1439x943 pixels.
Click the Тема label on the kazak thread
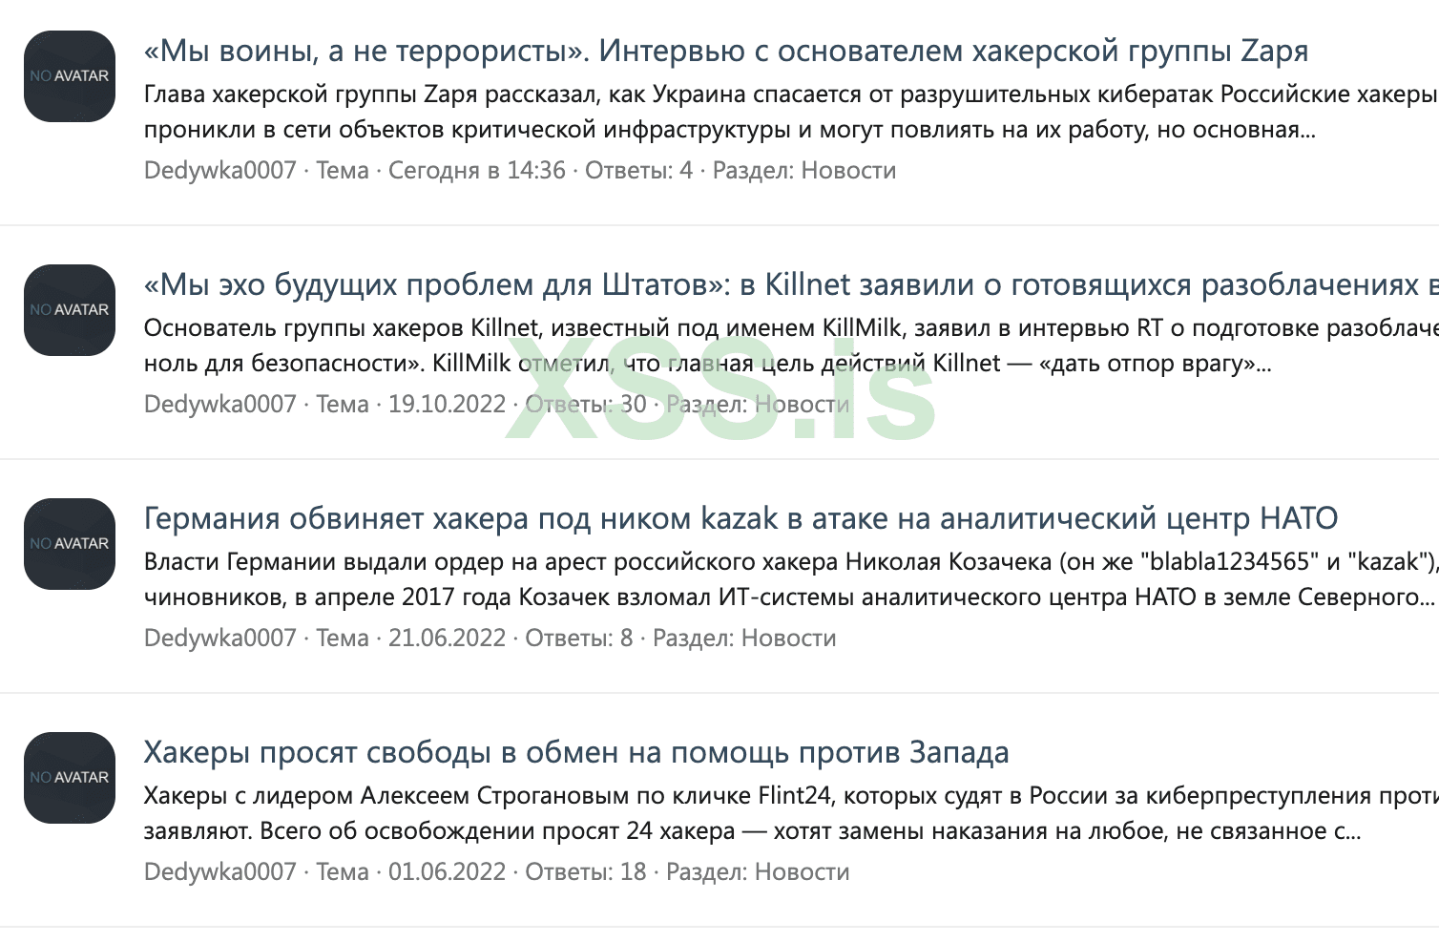click(x=344, y=638)
